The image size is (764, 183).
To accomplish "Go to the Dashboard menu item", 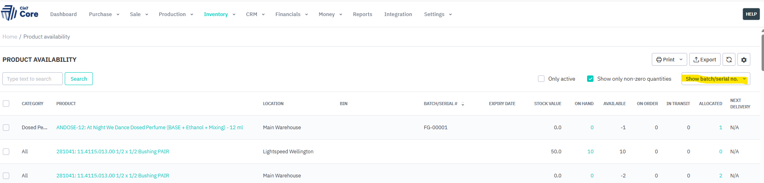I will 64,14.
